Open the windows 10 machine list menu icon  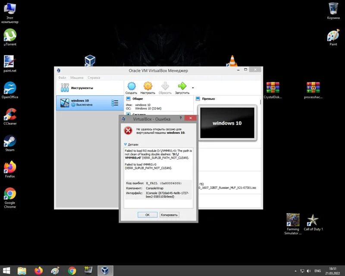pyautogui.click(x=115, y=103)
